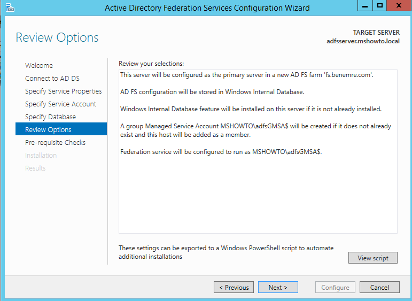Open the Connect to AD DS step
Screen dimensions: 412x301
[x=52, y=79]
